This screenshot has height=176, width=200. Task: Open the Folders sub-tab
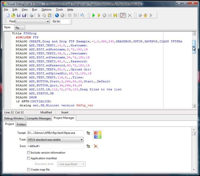coord(21,125)
